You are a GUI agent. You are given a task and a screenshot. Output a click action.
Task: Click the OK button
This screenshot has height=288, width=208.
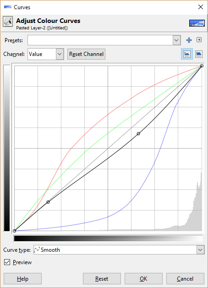(143, 279)
